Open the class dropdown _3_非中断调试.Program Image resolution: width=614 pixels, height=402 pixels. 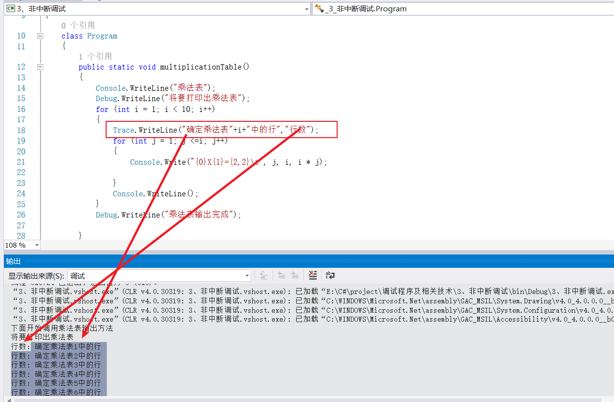(x=463, y=8)
